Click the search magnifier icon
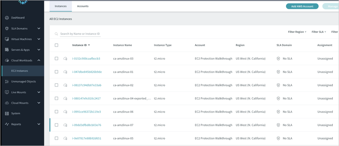 tap(57, 34)
